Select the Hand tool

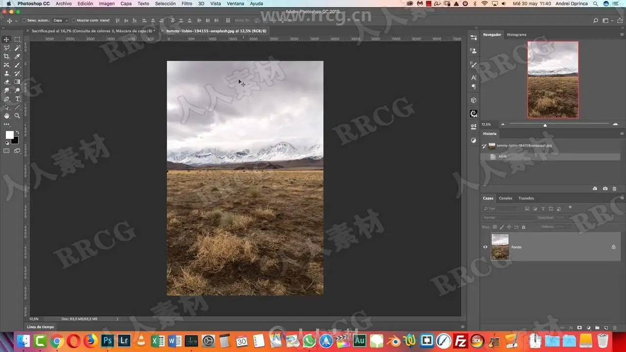tap(7, 116)
